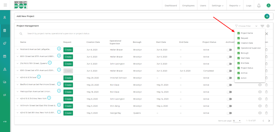The width and height of the screenshot is (275, 132).
Task: Click Create button for 21st Rd & 19th Street
Action: [68, 64]
